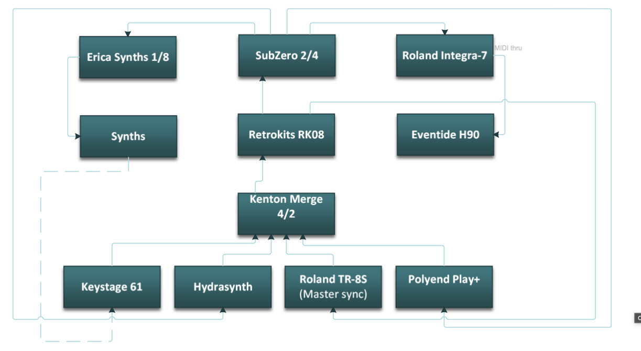Select the Kenton Merge 4/2 box
This screenshot has width=641, height=351.
pyautogui.click(x=286, y=214)
